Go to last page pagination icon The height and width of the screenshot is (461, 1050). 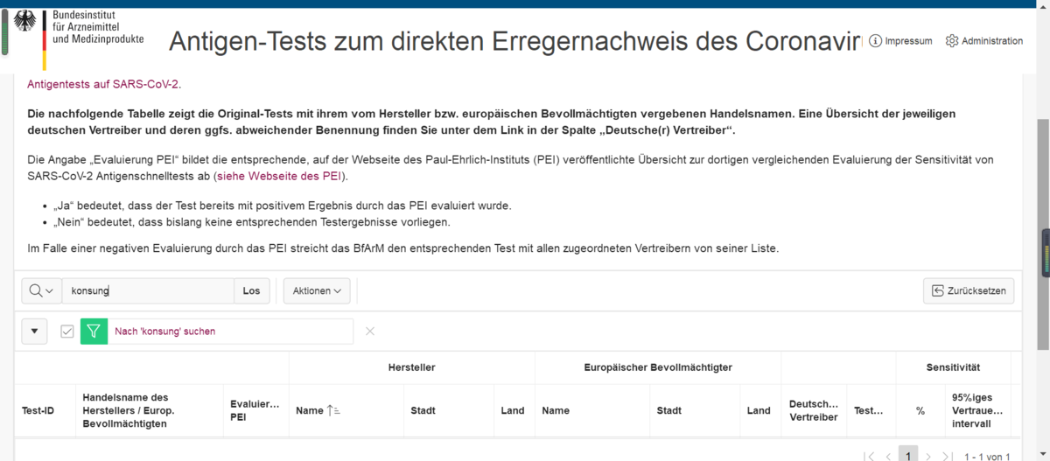tap(948, 457)
